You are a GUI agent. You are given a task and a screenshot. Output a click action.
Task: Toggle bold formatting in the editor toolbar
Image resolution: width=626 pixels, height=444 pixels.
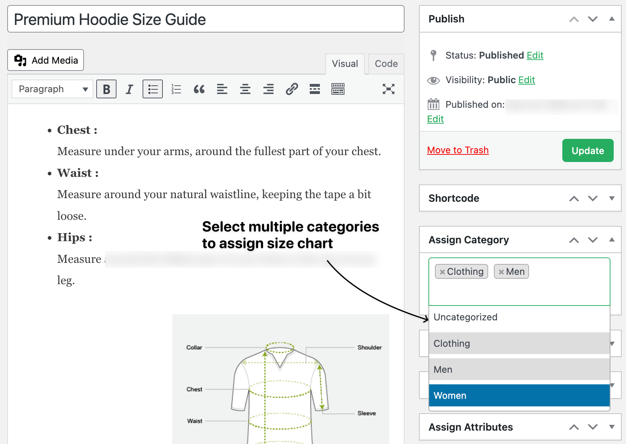106,89
